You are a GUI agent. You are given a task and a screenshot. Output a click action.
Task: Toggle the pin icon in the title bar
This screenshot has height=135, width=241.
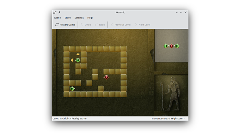59,12
